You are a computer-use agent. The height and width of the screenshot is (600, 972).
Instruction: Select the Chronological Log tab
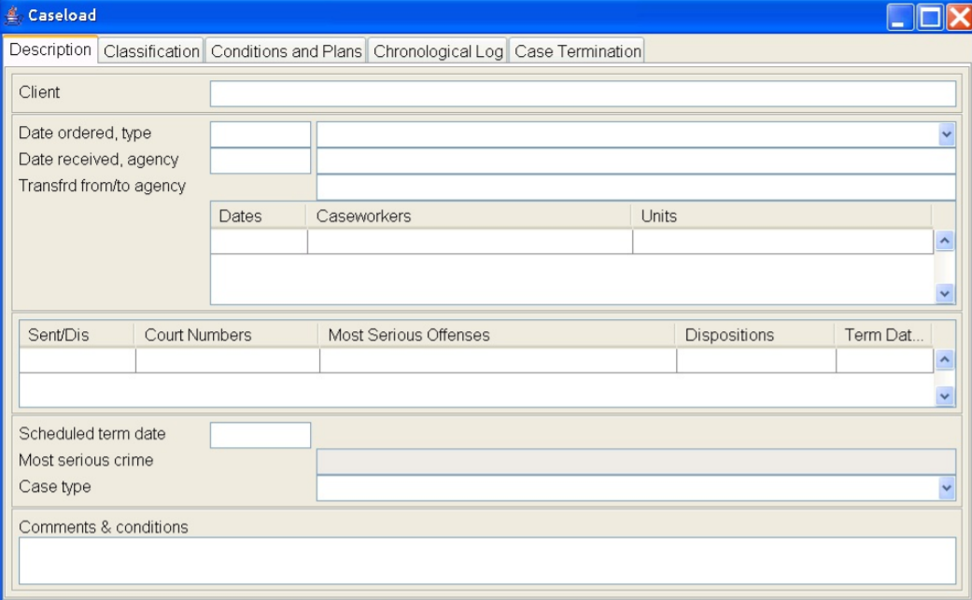(x=439, y=51)
